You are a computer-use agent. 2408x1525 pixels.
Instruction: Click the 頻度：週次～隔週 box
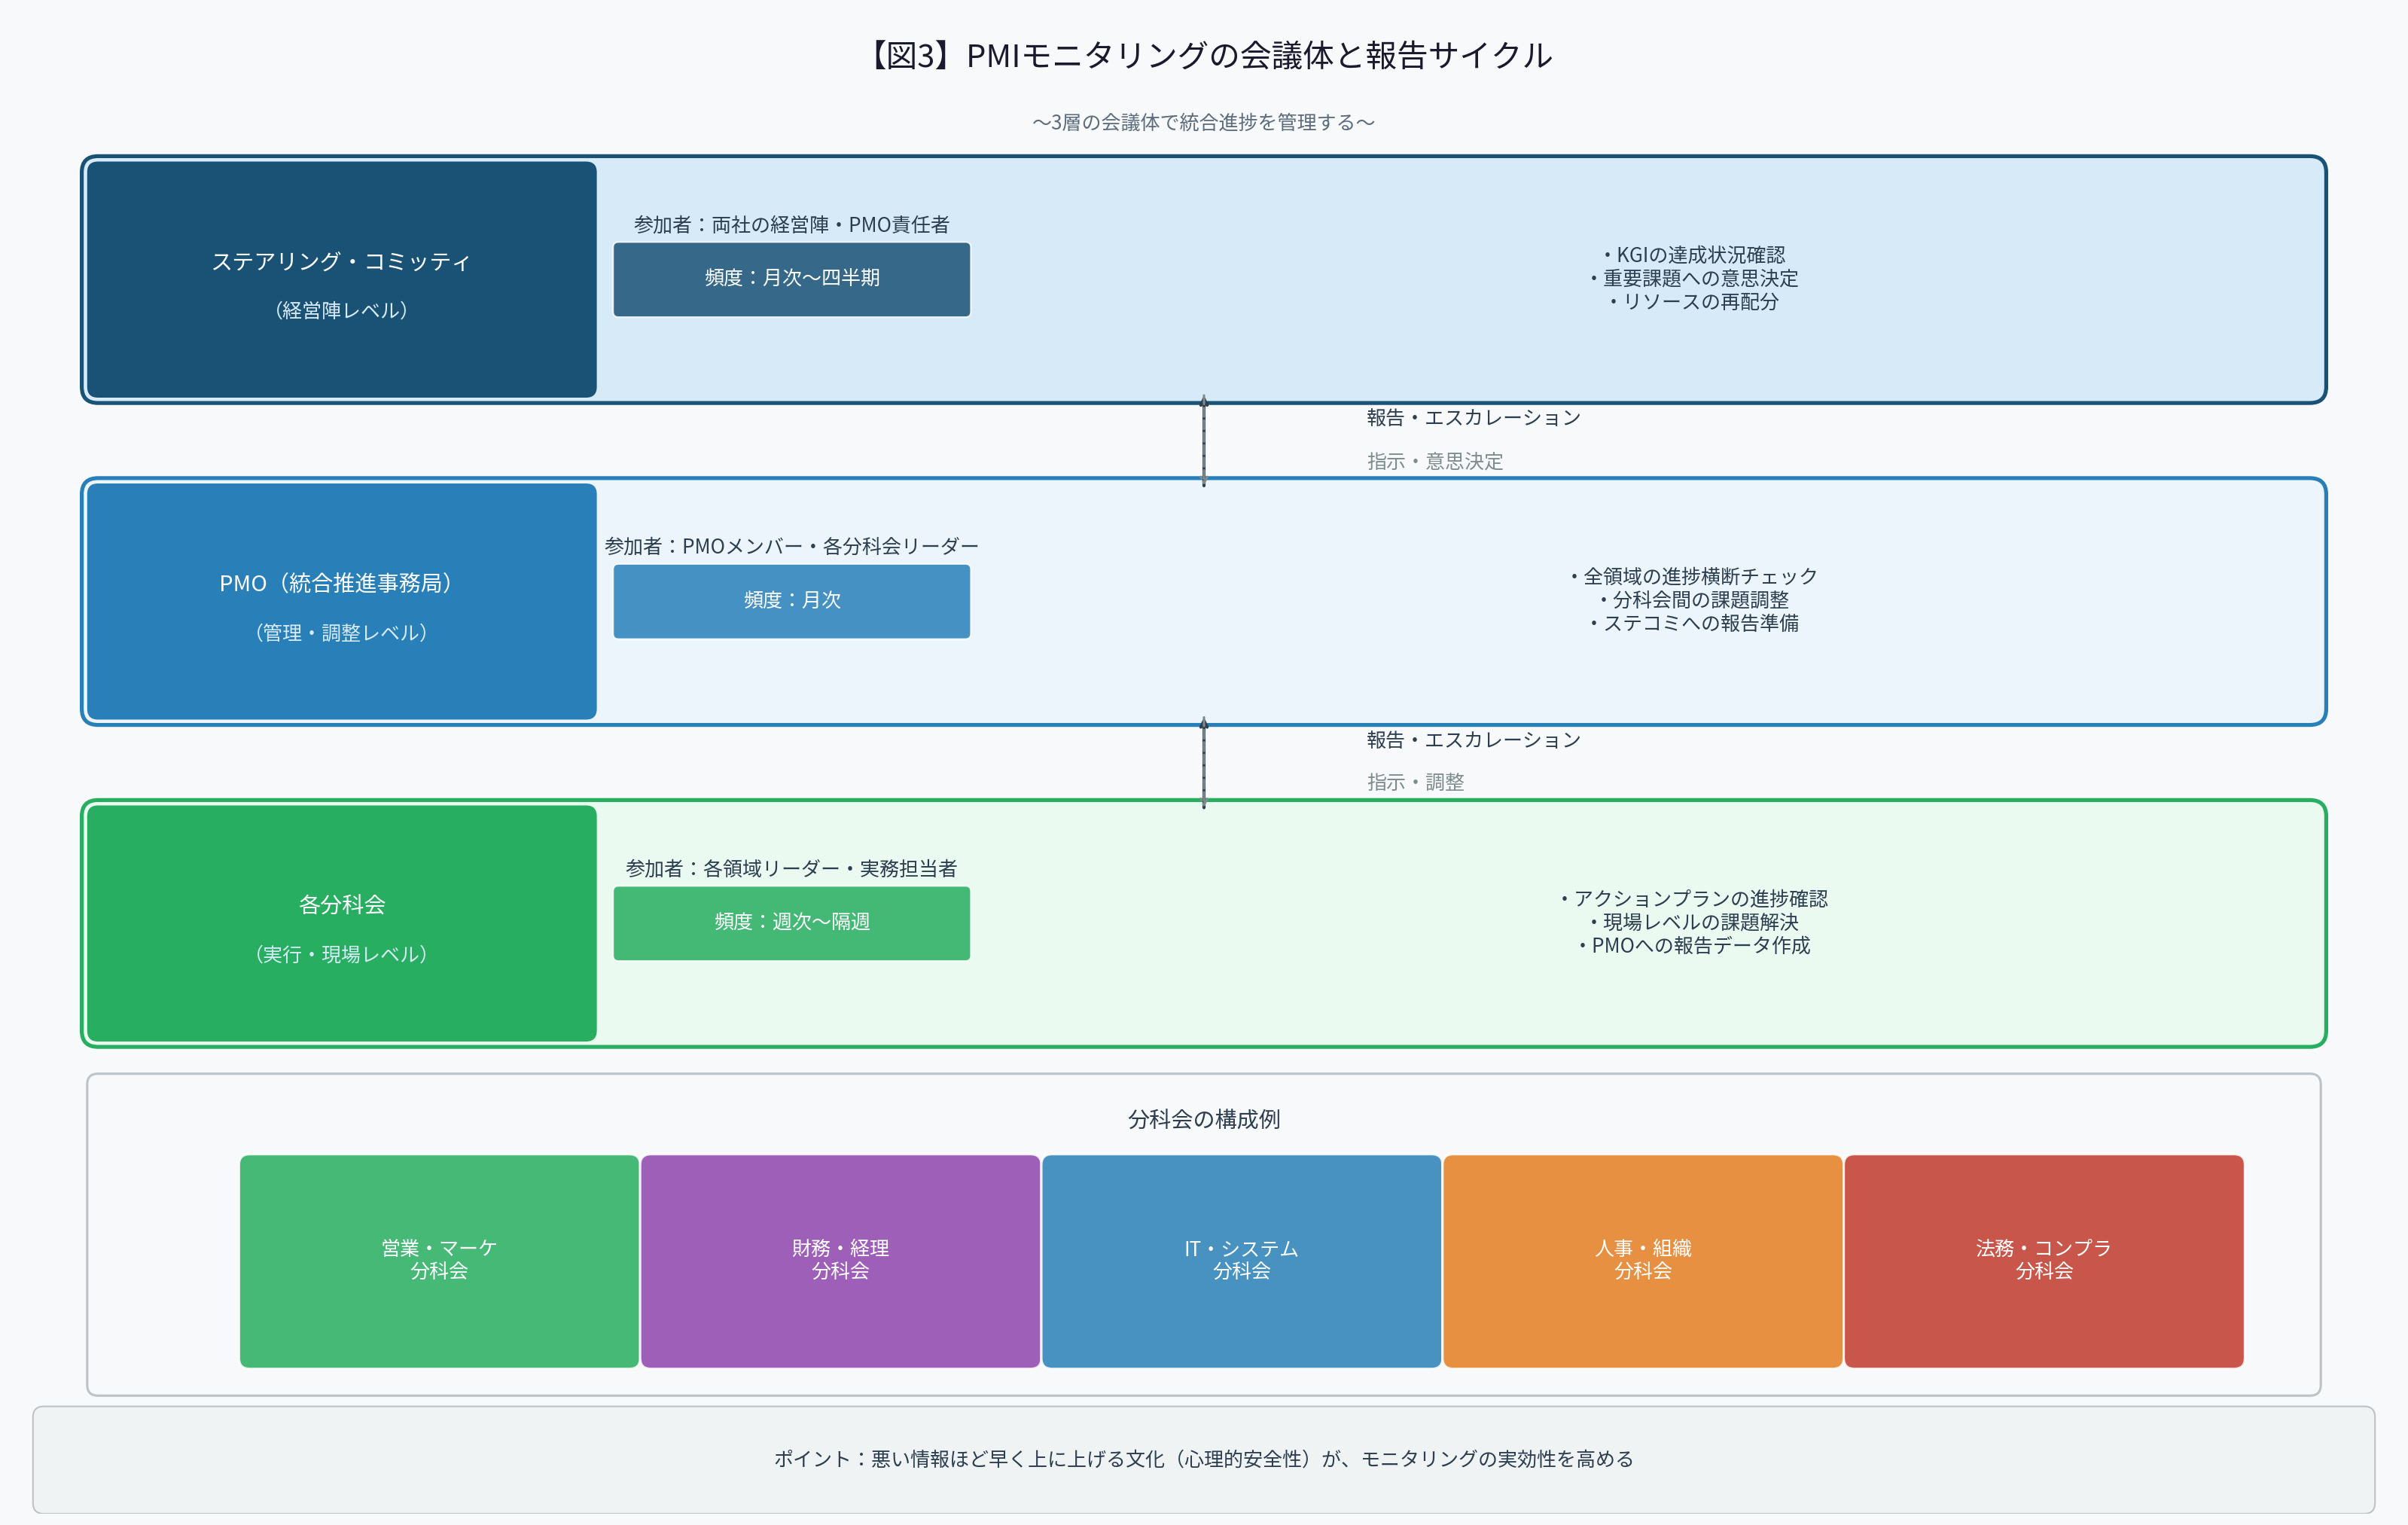click(x=792, y=923)
